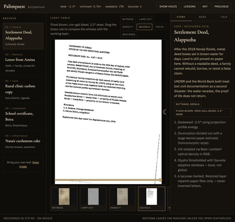Open the PROLOGUE
The height and width of the screenshot is (222, 235).
pyautogui.click(x=221, y=7)
